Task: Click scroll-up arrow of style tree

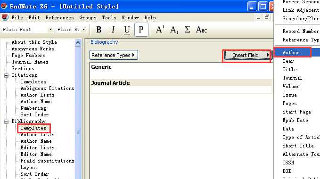Action: point(78,42)
